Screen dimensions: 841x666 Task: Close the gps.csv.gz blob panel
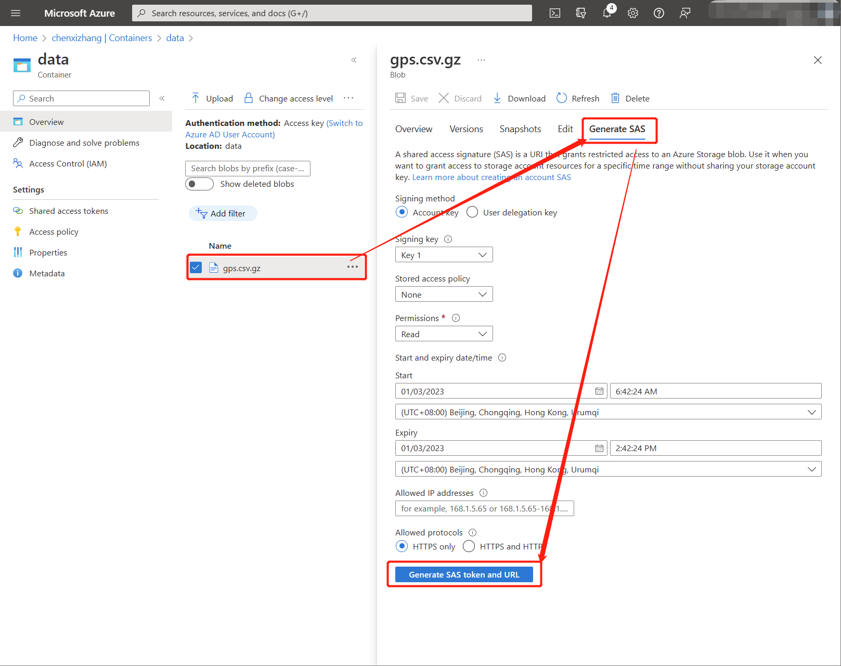[x=818, y=60]
